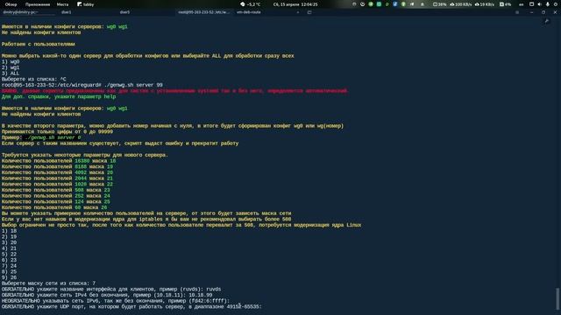Click the mask option '9) 26'
Screen dimensions: 561x315
9,277
